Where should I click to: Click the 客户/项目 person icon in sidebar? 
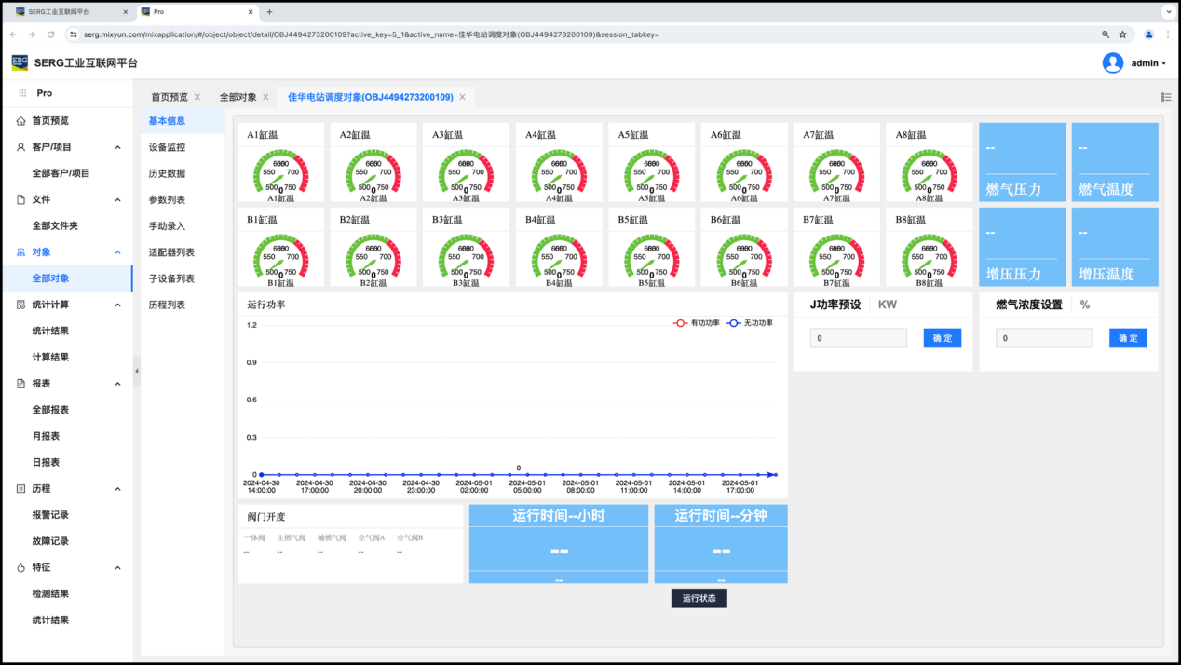(21, 147)
